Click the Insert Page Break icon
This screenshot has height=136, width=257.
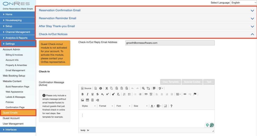pyautogui.click(x=98, y=100)
